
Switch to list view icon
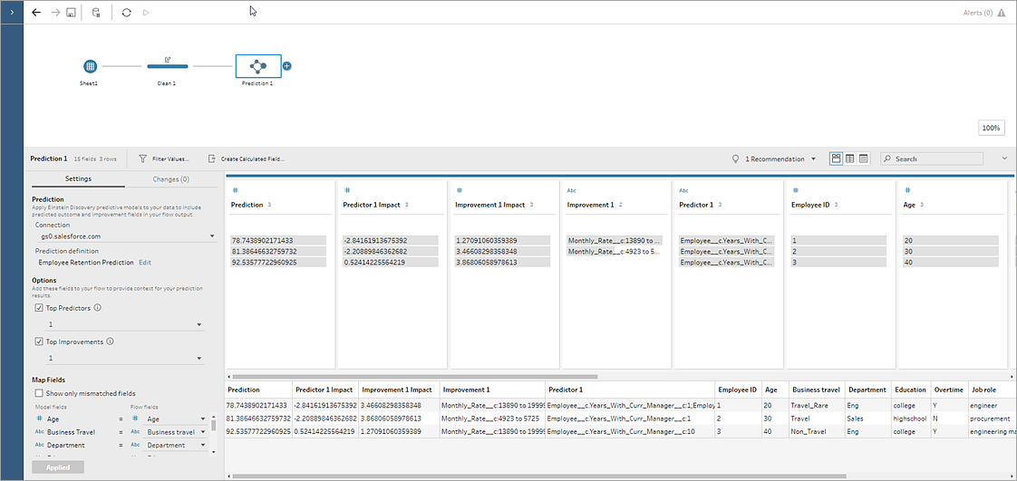pyautogui.click(x=863, y=159)
